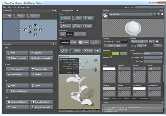Viewport: 166px width, 116px height.
Task: Open the Tools menu
Action: coord(14,7)
